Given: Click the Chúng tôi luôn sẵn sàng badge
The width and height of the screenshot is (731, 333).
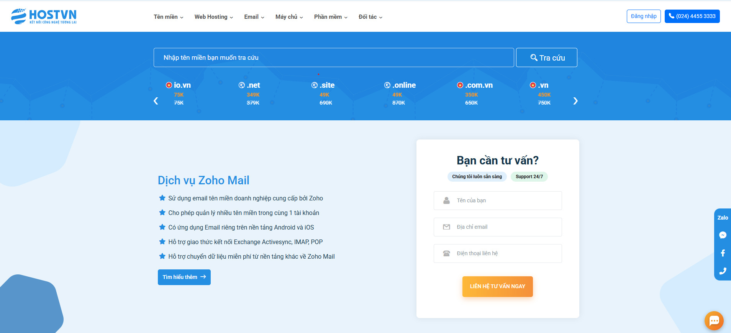Looking at the screenshot, I should (x=477, y=177).
